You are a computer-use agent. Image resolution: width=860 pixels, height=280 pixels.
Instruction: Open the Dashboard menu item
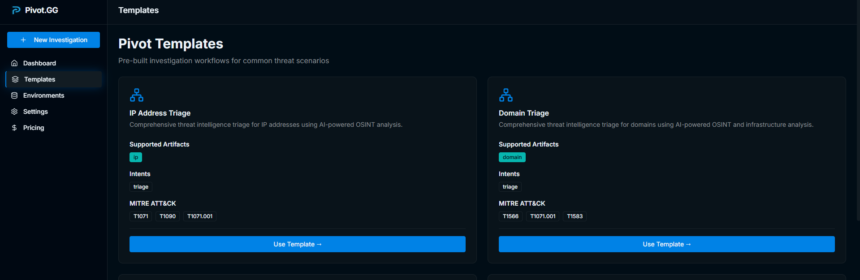[39, 63]
